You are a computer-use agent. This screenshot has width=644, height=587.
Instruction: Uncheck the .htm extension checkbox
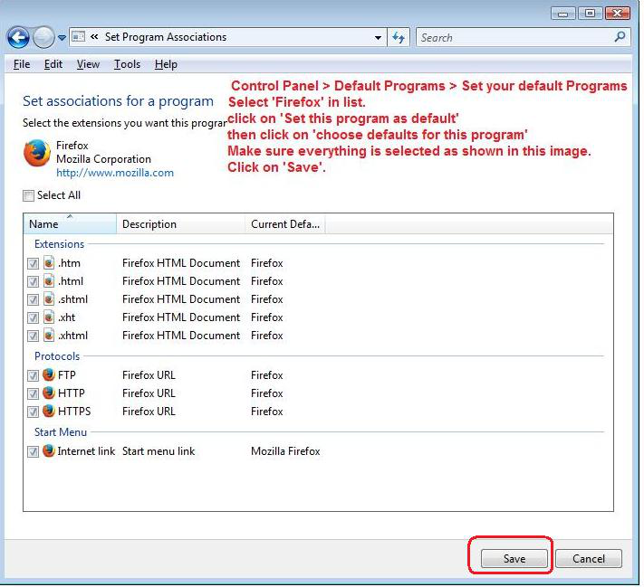pyautogui.click(x=33, y=263)
